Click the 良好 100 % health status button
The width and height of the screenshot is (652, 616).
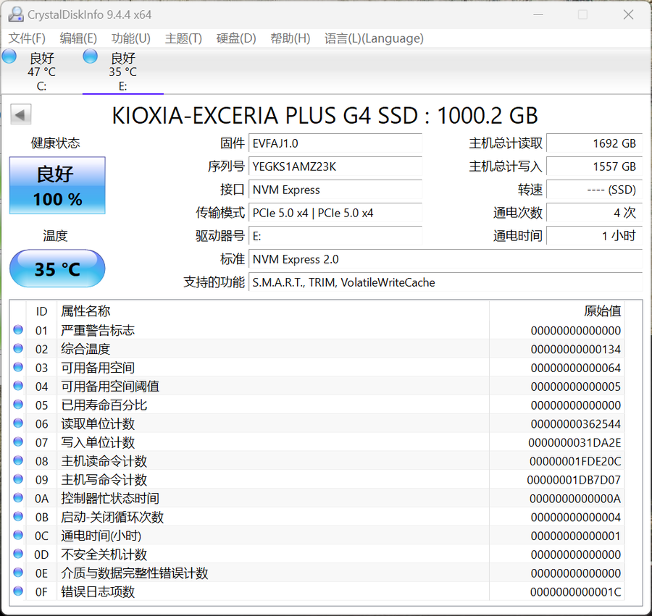[x=57, y=185]
